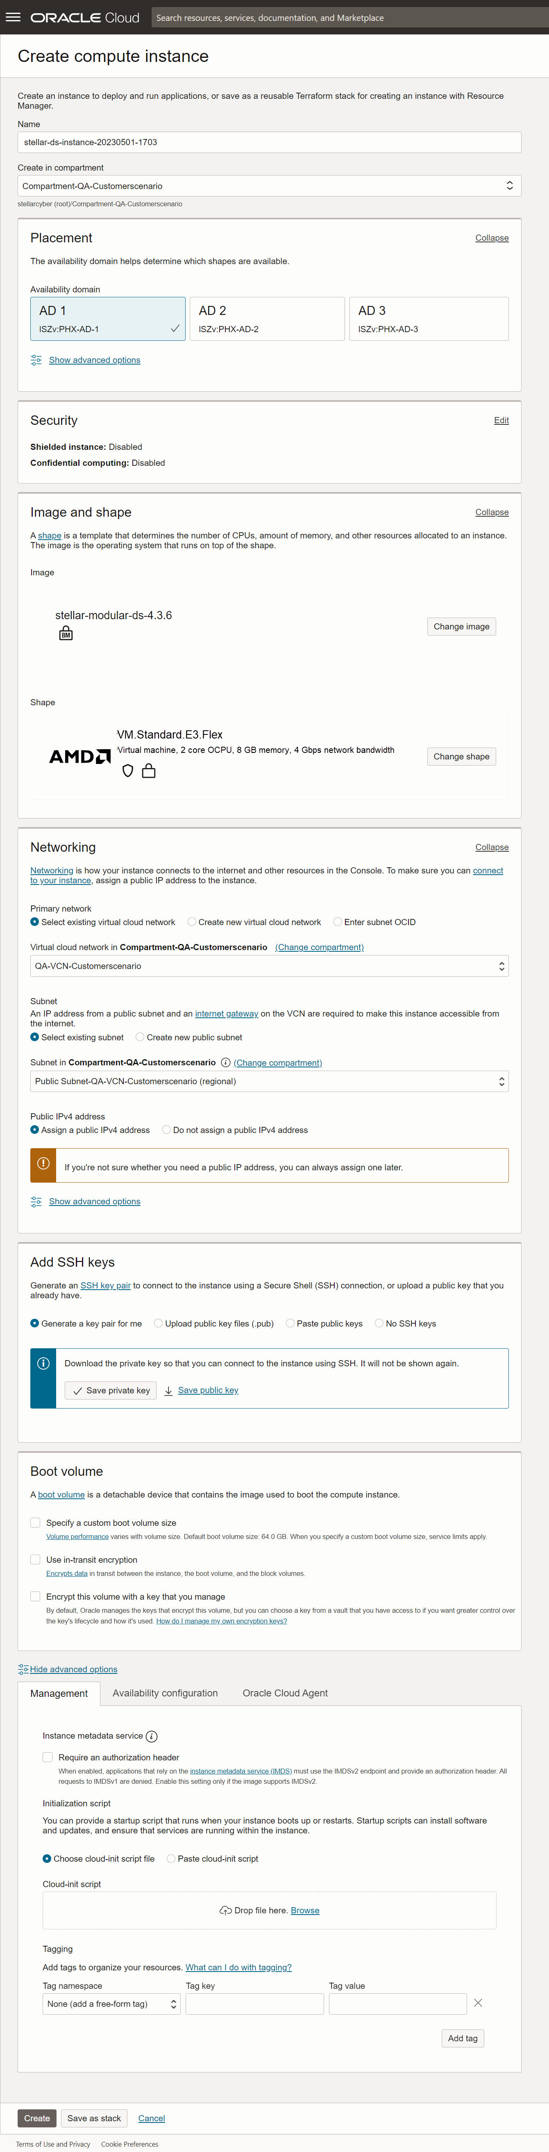Click Instance metadata service info icon
The width and height of the screenshot is (549, 2152).
coord(152,1736)
